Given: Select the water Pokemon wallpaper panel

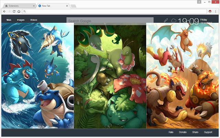Looking at the screenshot, I should coord(37,76).
